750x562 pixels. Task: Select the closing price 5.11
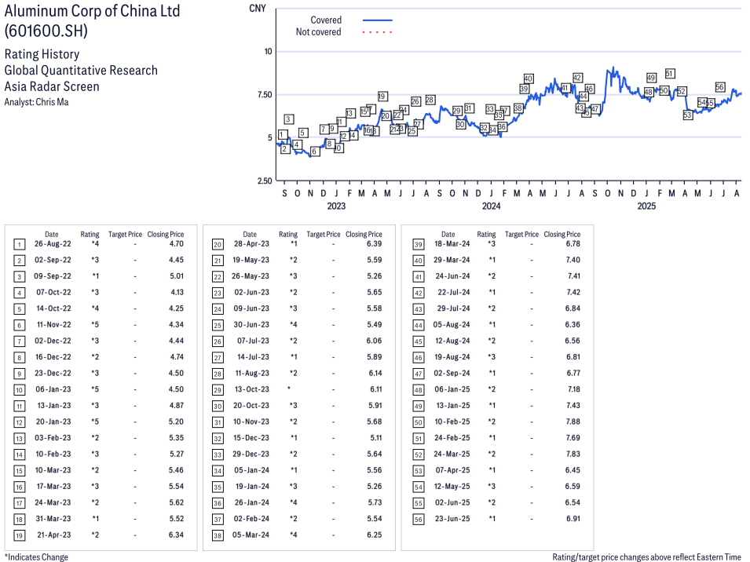pos(376,438)
